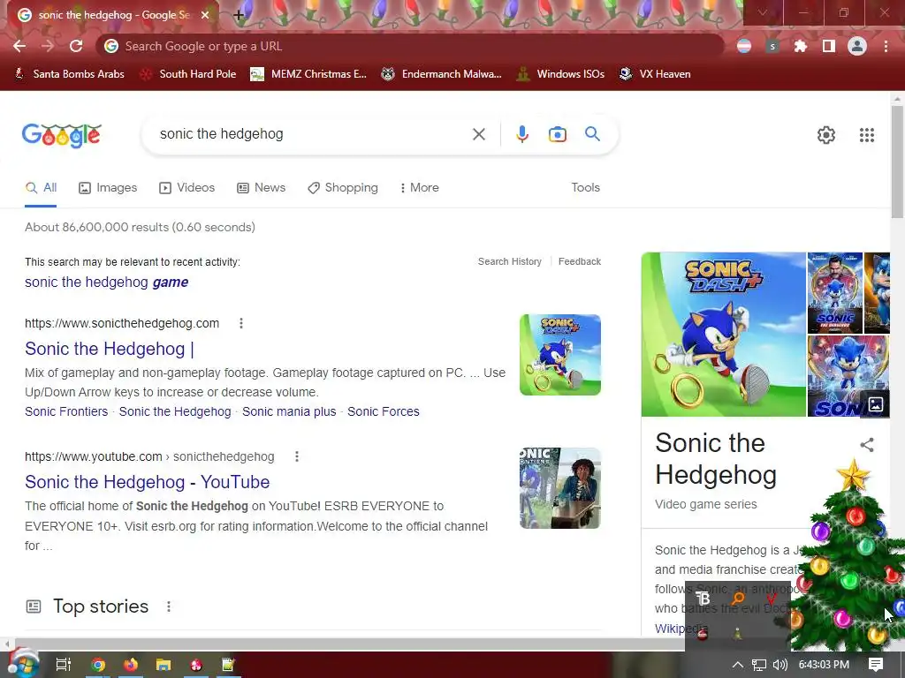Open the Extensions puzzle piece menu
This screenshot has width=905, height=678.
(801, 46)
